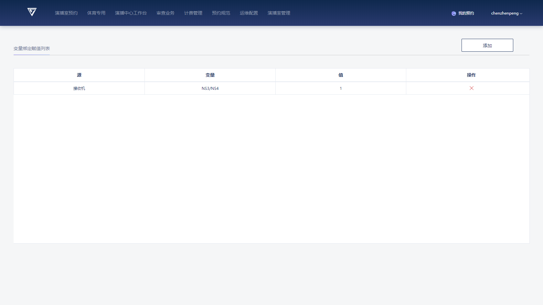Switch to 演播室管理 in the navbar
The image size is (543, 305).
pos(279,13)
